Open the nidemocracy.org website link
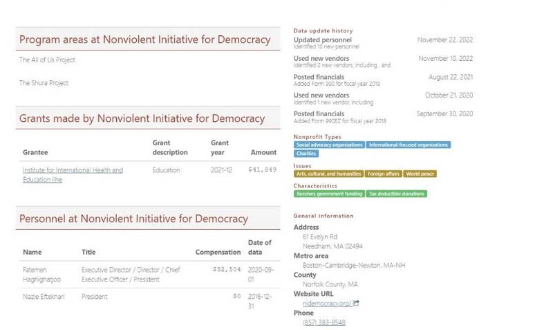This screenshot has height=330, width=553. click(x=327, y=303)
